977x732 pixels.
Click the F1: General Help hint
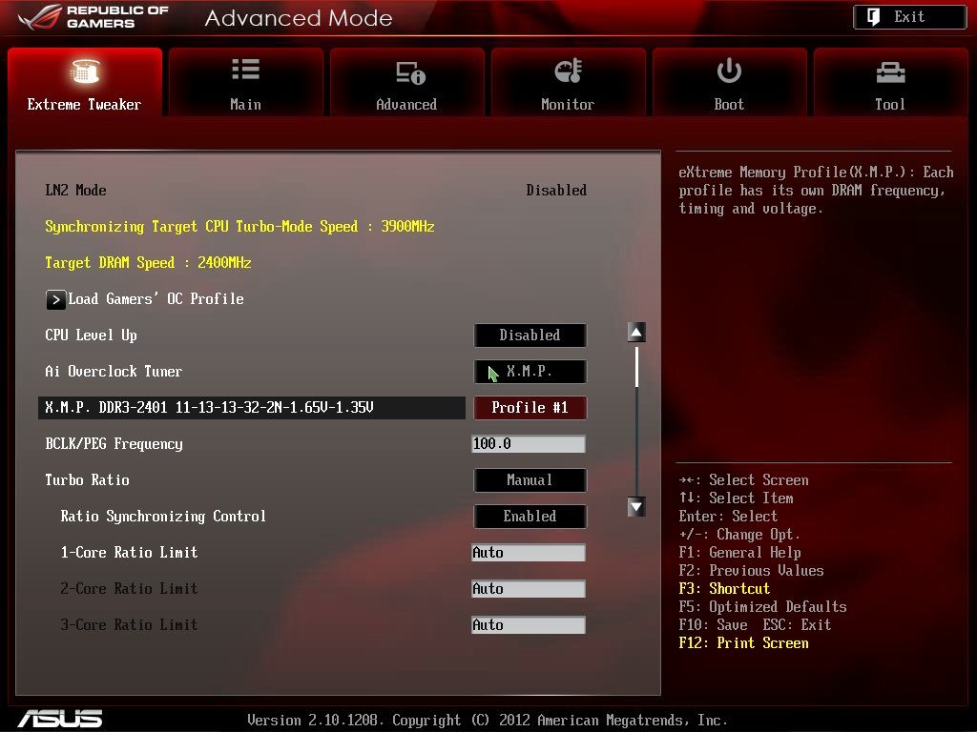point(740,553)
